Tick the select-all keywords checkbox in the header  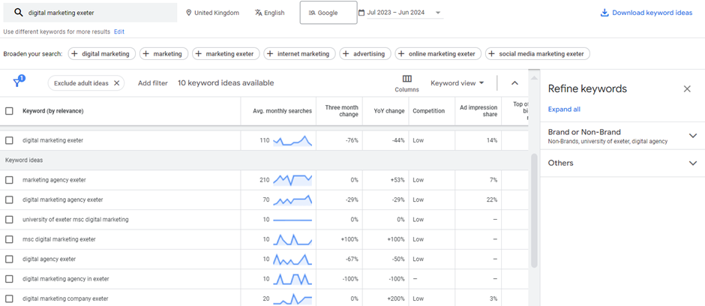[x=9, y=111]
